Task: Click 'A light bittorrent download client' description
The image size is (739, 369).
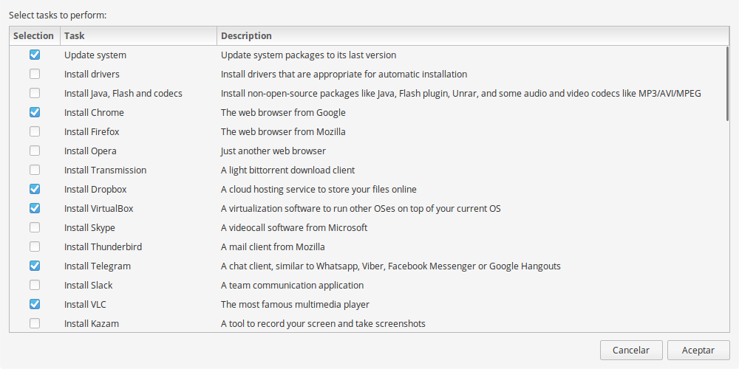Action: (x=288, y=170)
